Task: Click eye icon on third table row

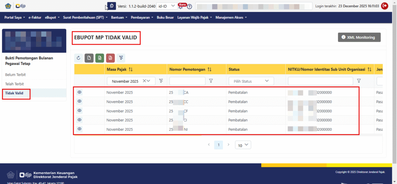Action: click(79, 110)
